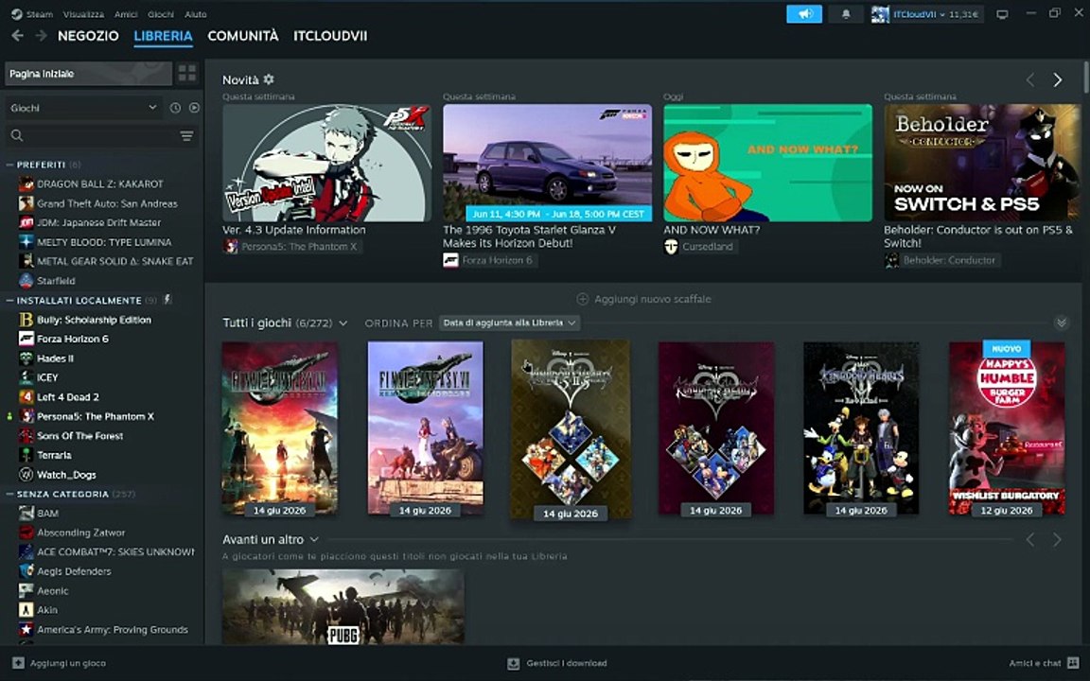The image size is (1090, 681).
Task: Open the Giochi filter dropdown
Action: [x=83, y=108]
